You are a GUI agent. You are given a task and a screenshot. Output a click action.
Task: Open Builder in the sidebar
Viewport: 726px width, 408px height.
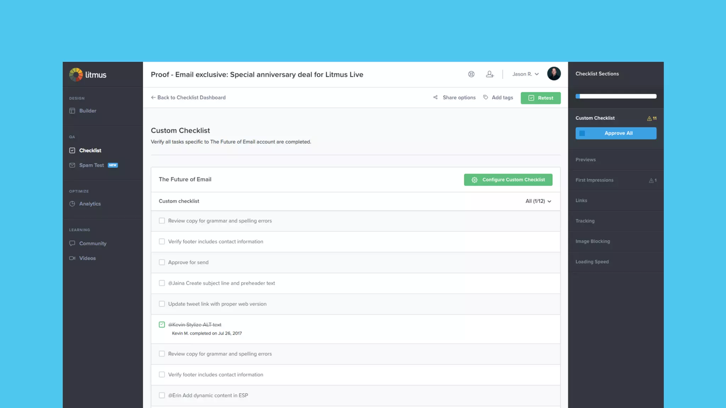point(88,110)
